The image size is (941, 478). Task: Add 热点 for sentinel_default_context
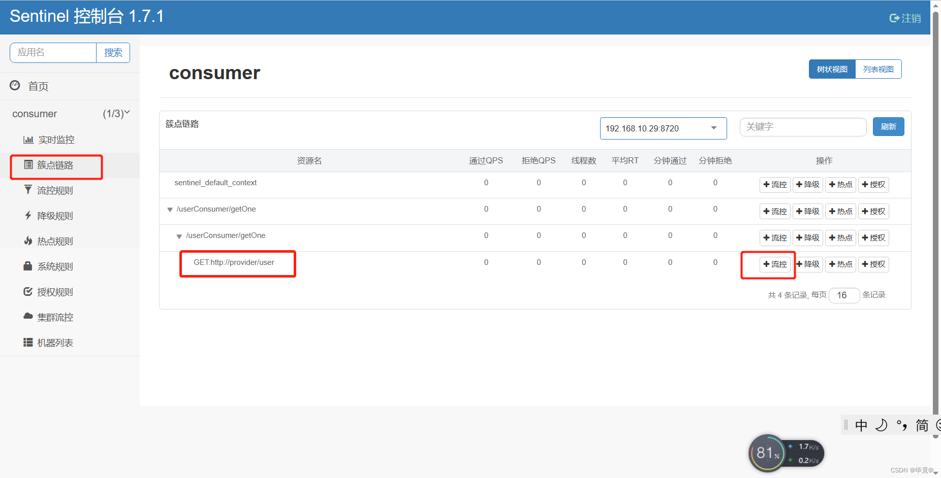pos(840,185)
